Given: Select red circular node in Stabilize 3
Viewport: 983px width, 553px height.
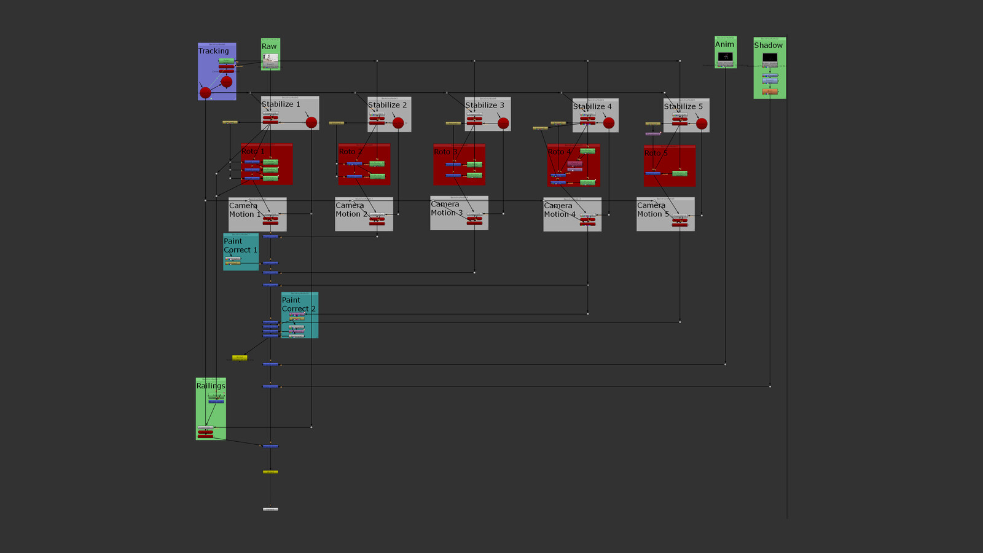Looking at the screenshot, I should pos(503,123).
